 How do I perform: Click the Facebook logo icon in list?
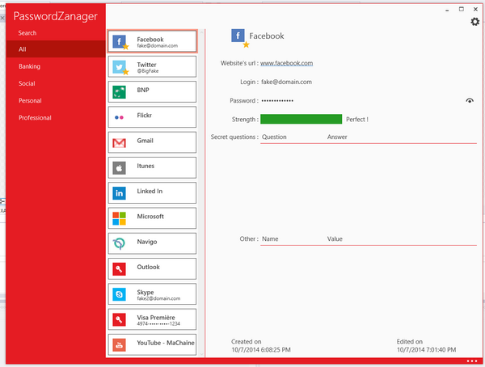[x=119, y=41]
